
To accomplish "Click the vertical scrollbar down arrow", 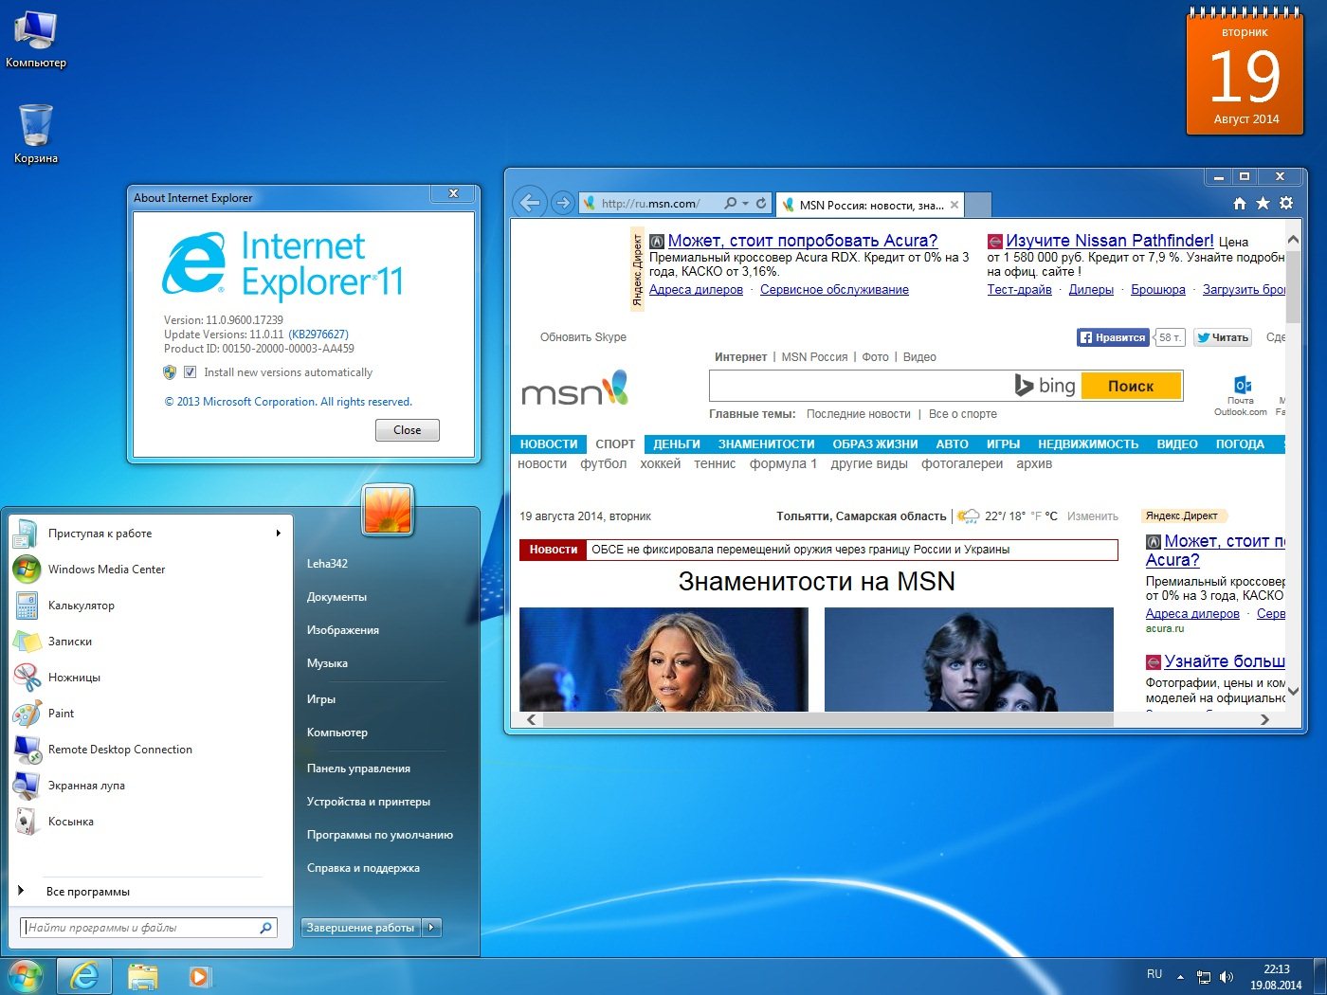I will coord(1293,692).
